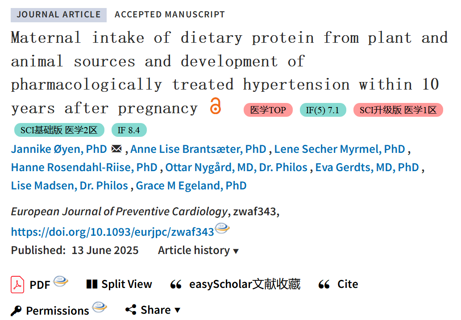
Task: Click the 医学TOP red tag
Action: click(268, 110)
